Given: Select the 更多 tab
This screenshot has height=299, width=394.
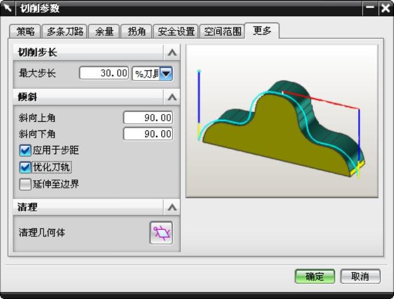Looking at the screenshot, I should (x=262, y=31).
